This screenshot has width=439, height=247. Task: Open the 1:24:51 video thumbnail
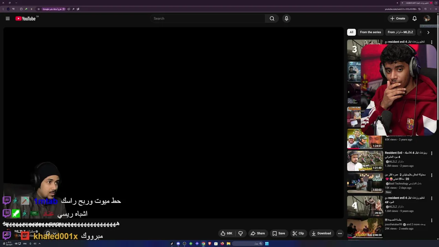pyautogui.click(x=365, y=139)
